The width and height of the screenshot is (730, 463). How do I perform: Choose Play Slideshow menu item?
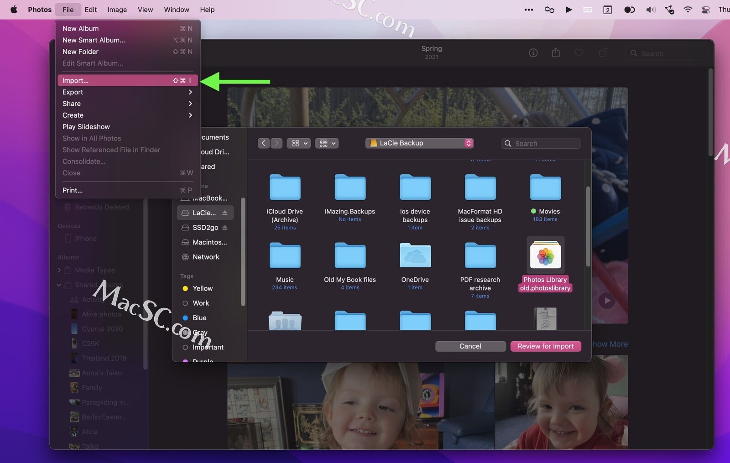[x=127, y=127]
